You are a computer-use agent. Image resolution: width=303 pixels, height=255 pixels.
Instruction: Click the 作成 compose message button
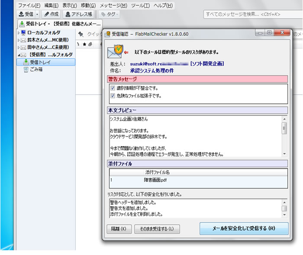coord(51,14)
